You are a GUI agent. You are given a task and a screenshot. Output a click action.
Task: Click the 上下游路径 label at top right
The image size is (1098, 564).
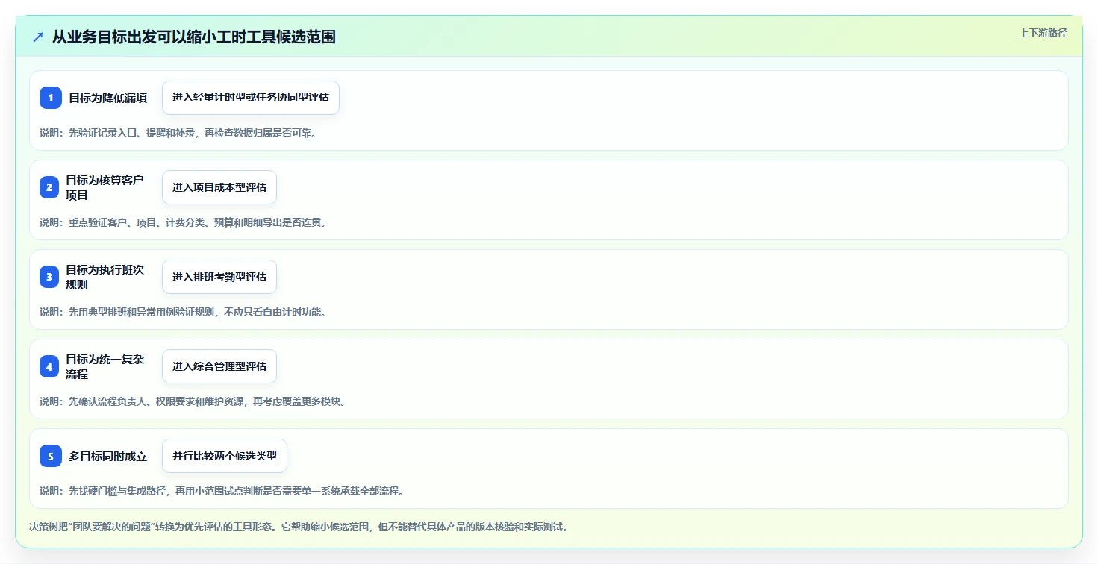(x=1044, y=33)
